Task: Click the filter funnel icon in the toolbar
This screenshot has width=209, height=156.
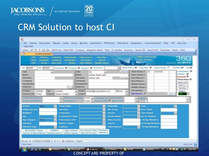Action: pos(32,50)
